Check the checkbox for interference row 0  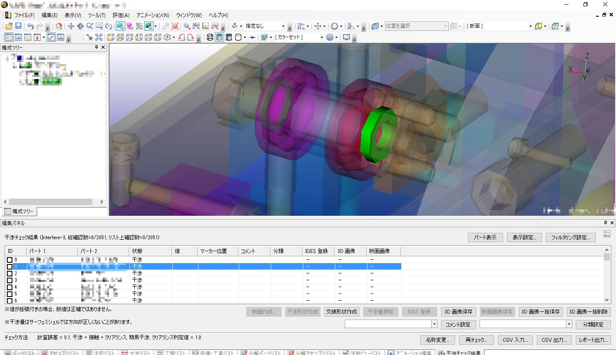tap(9, 260)
